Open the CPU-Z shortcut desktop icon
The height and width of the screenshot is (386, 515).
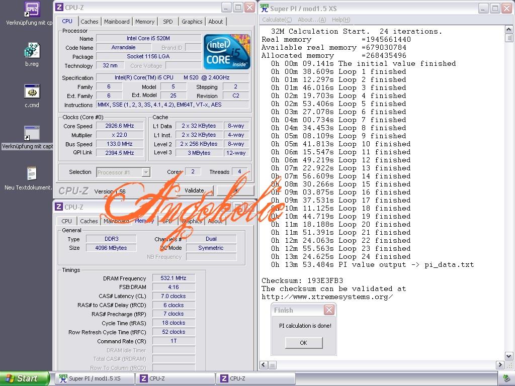coord(32,9)
